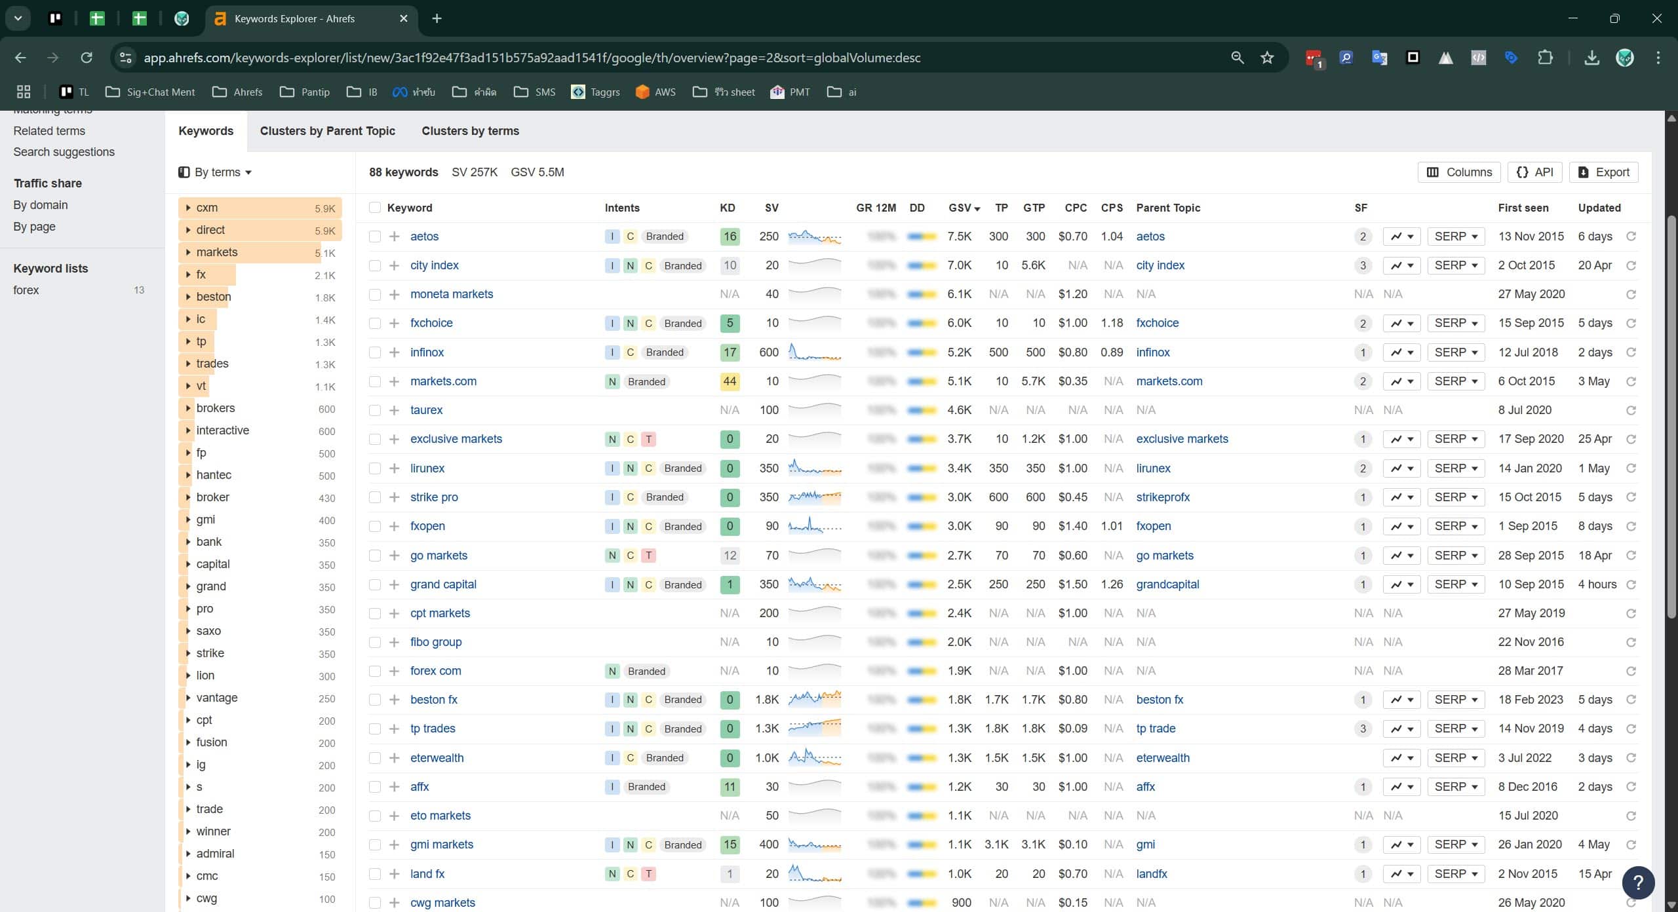Viewport: 1678px width, 912px height.
Task: Bookmark this page with the star icon
Action: tap(1267, 58)
